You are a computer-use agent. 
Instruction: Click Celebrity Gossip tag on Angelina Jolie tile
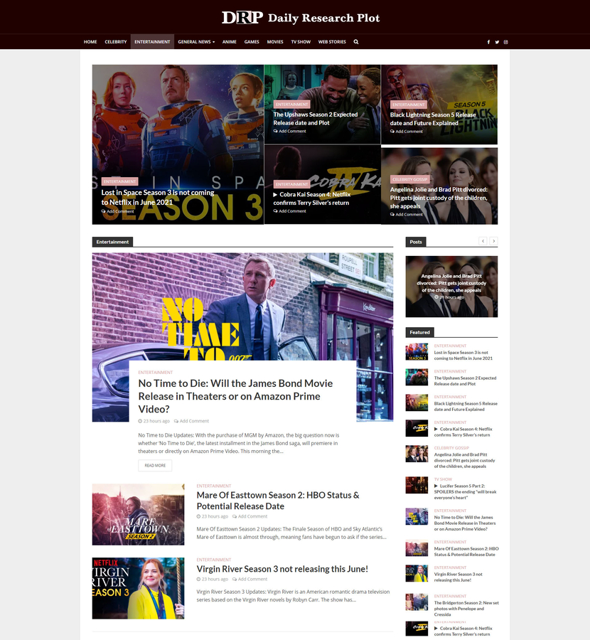409,180
